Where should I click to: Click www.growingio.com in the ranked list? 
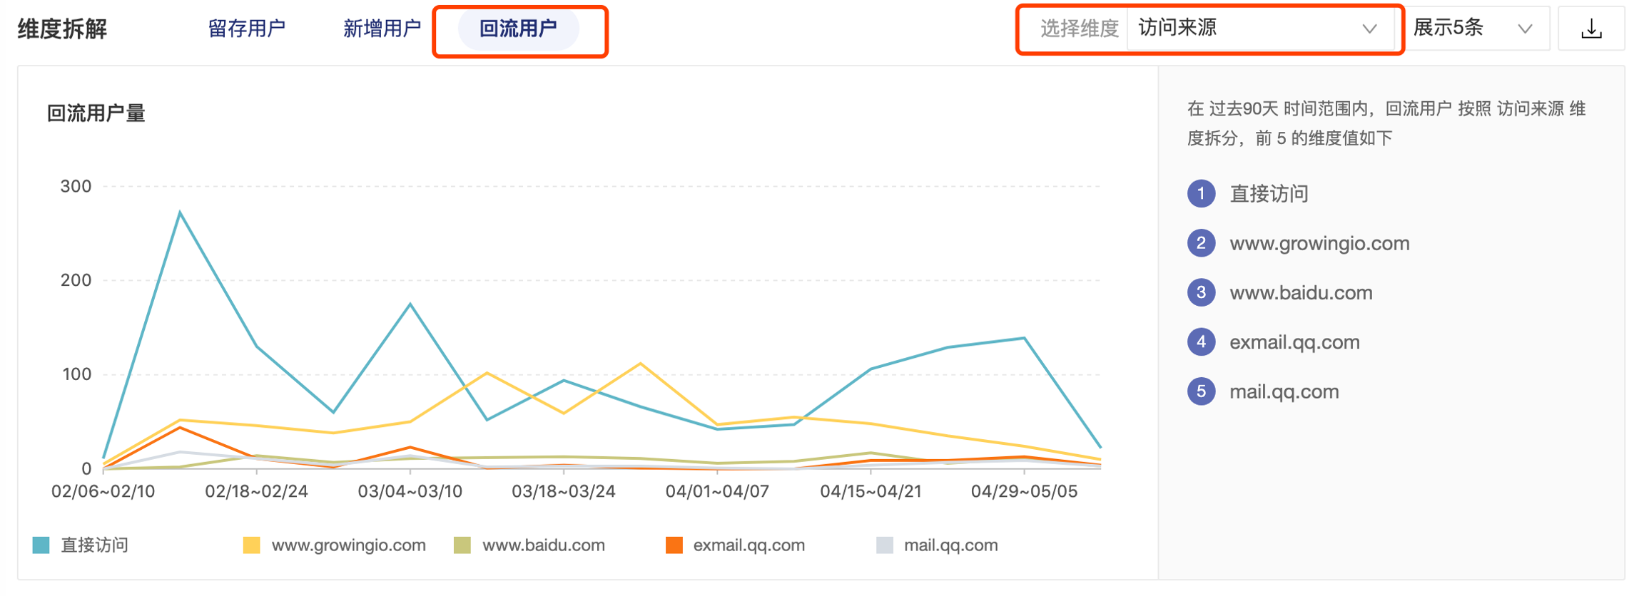point(1319,243)
